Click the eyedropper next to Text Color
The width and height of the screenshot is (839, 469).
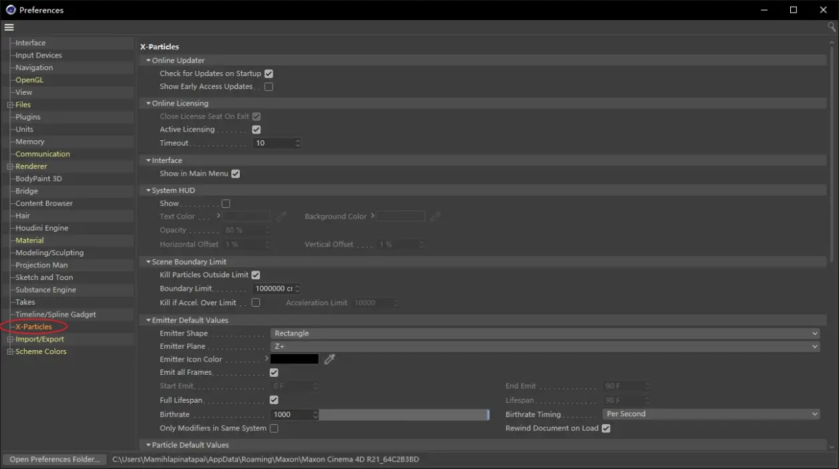coord(281,216)
